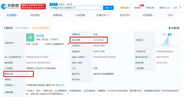Open the Jenn... user account dropdown
Viewport: 184px width, 97px height.
pos(177,8)
